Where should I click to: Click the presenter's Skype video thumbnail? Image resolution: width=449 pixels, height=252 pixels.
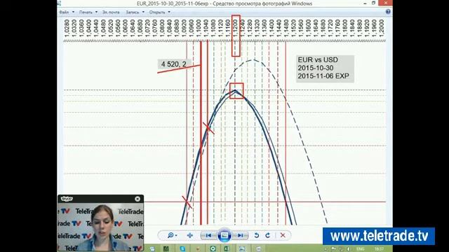point(100,227)
